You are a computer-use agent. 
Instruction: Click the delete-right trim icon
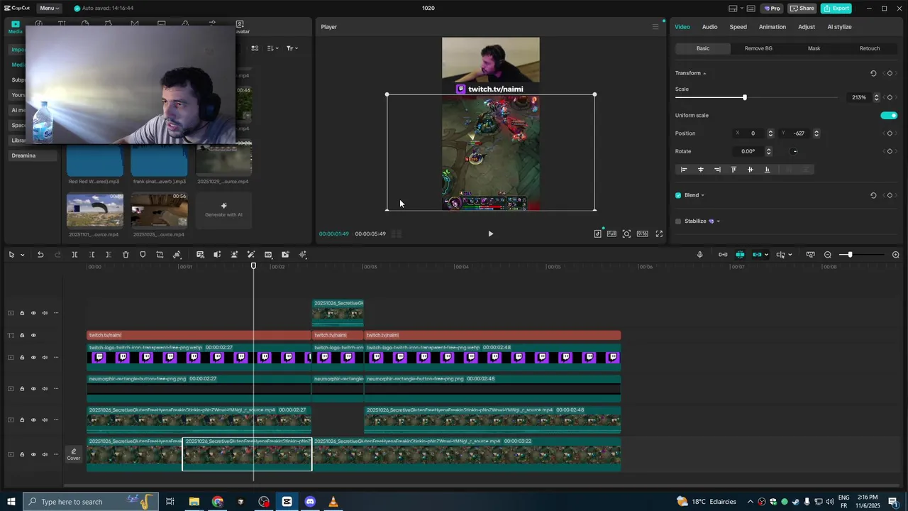coord(108,255)
